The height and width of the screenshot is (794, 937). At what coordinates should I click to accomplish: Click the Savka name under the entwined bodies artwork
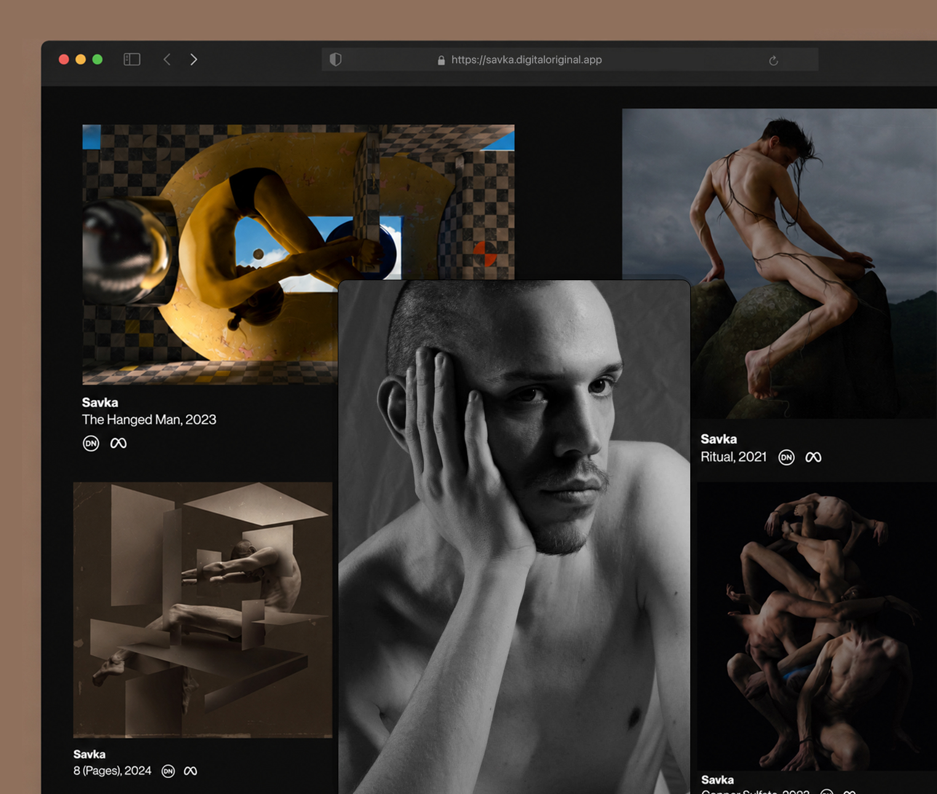coord(717,780)
